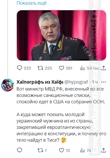Open the Хаїпøграфъ из Хаїфы display name
This screenshot has width=110, height=158.
(x=40, y=82)
